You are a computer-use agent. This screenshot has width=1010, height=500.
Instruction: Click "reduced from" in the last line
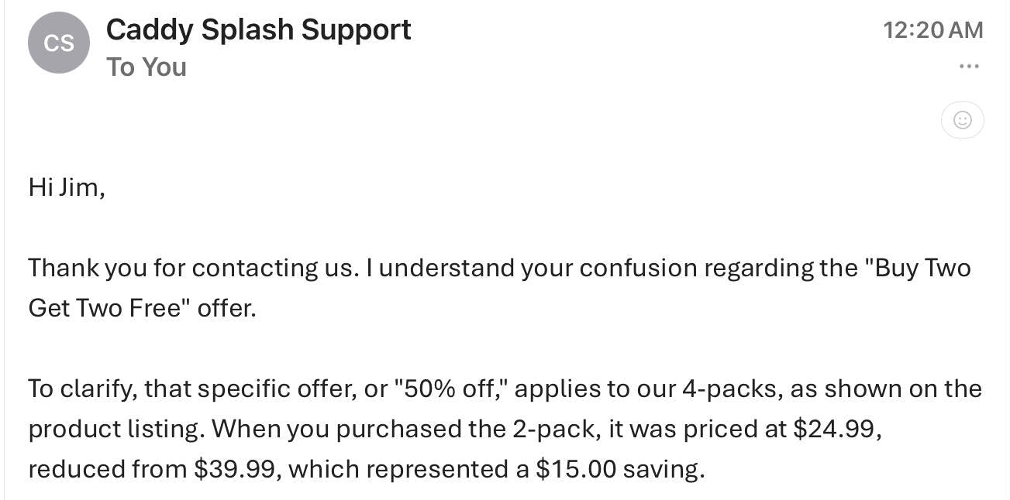pos(108,469)
